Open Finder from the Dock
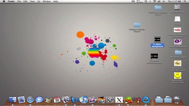 12,100
